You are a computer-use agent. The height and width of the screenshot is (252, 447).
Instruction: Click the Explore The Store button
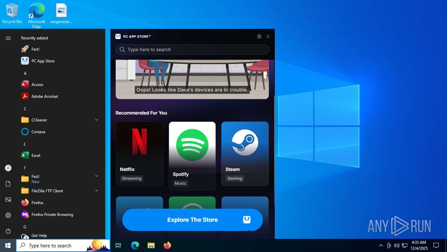click(x=193, y=220)
